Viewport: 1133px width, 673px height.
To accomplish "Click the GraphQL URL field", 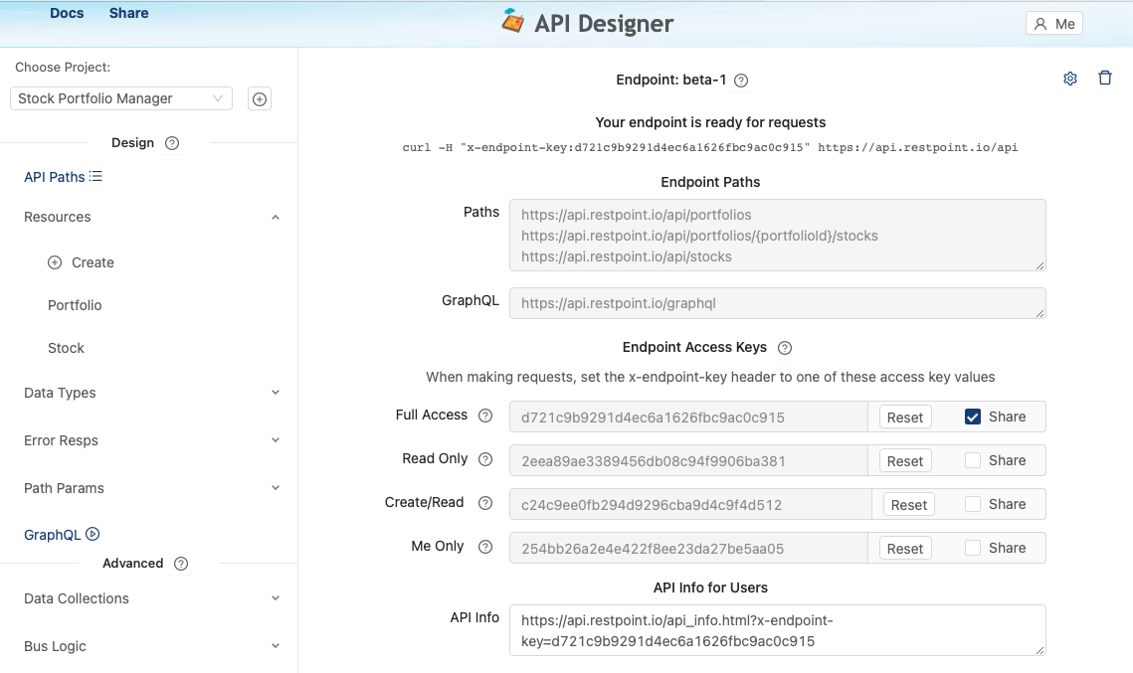I will (778, 303).
